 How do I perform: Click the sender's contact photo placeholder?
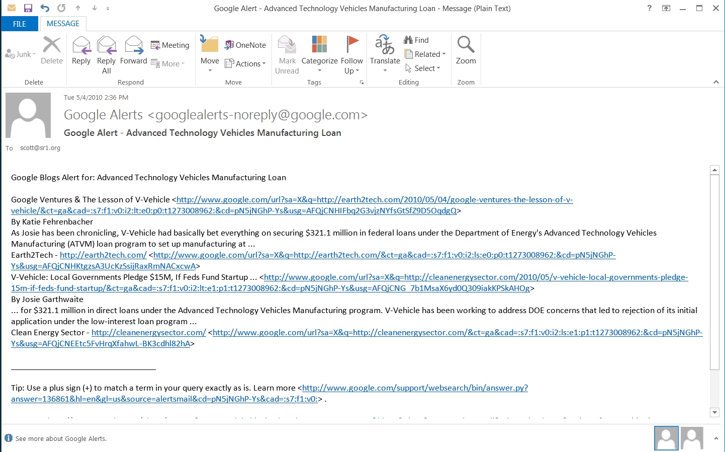(28, 115)
